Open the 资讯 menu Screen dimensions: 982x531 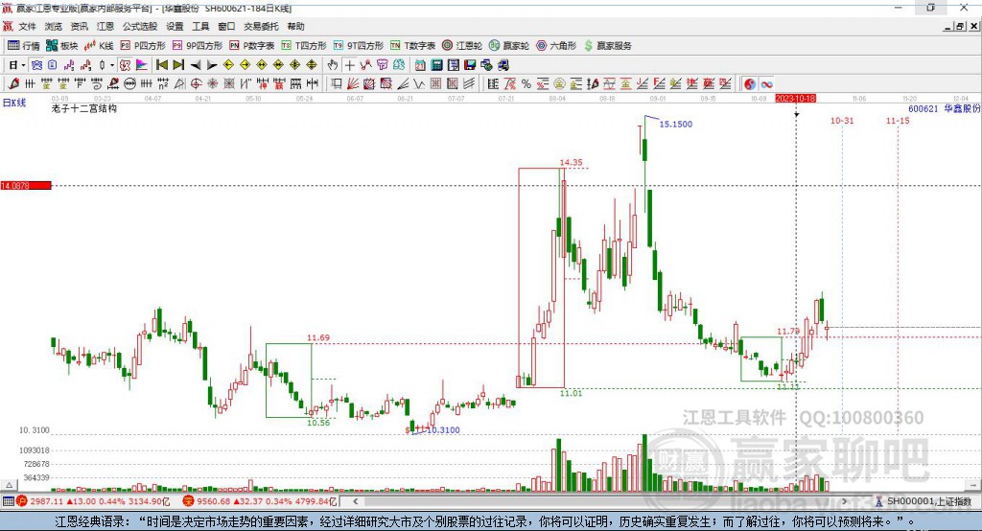(x=79, y=26)
